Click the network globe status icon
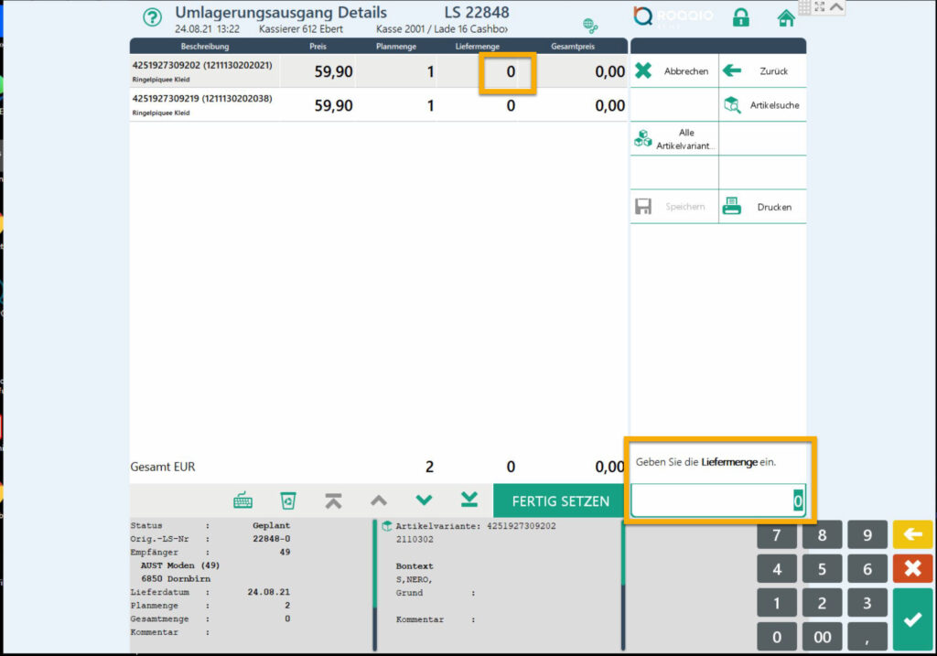Image resolution: width=937 pixels, height=656 pixels. tap(590, 26)
